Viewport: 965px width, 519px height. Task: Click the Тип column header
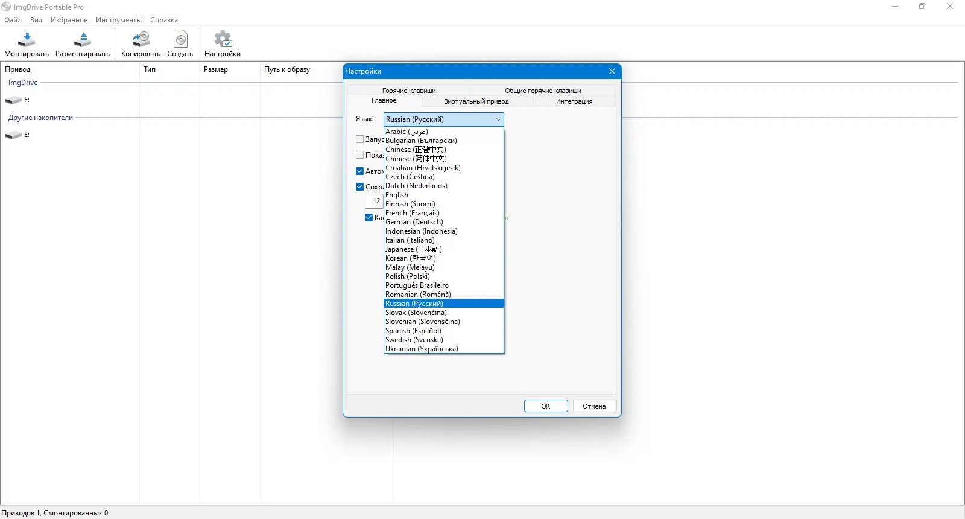click(x=169, y=69)
